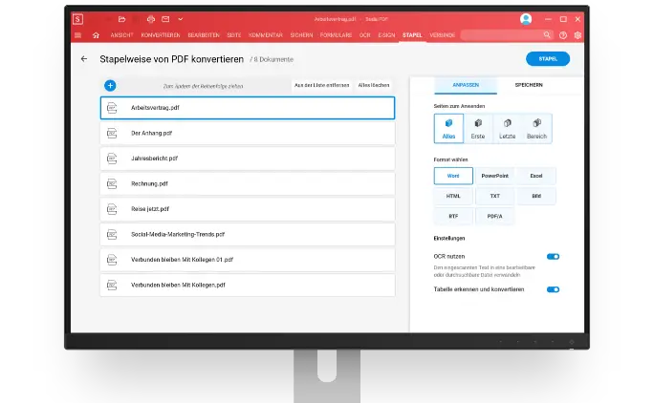The image size is (654, 403).
Task: Click the blue STAPEL button
Action: (548, 59)
